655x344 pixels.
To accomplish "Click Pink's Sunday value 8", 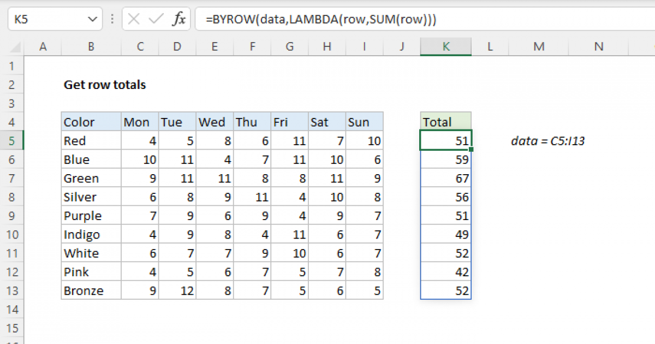I will pos(364,272).
